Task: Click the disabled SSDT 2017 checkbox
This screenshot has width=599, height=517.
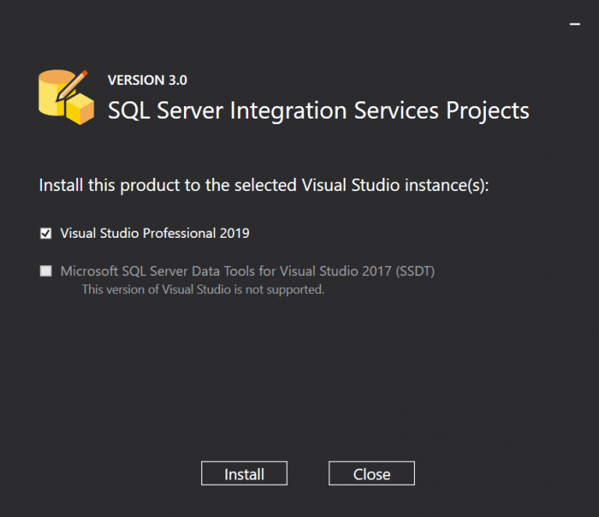Action: pyautogui.click(x=46, y=271)
